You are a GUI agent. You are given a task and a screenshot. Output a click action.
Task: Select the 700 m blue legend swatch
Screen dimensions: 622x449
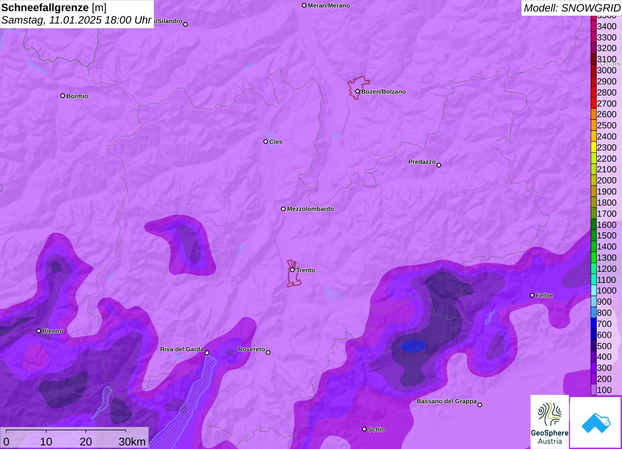[x=594, y=324]
